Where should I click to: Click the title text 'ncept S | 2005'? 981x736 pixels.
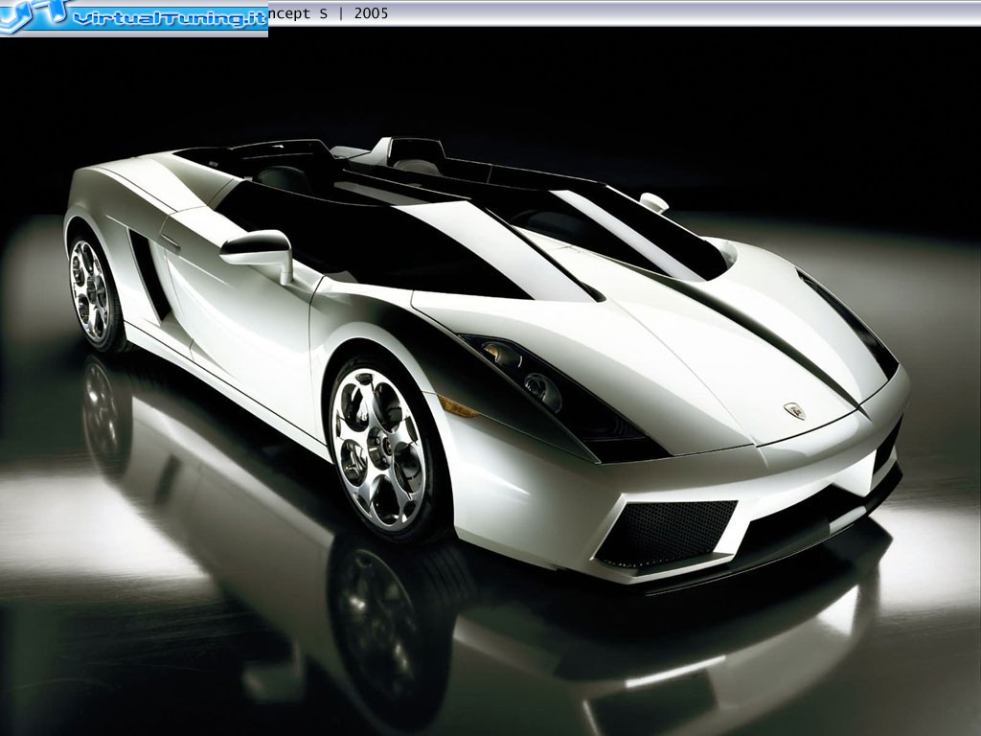pos(329,13)
